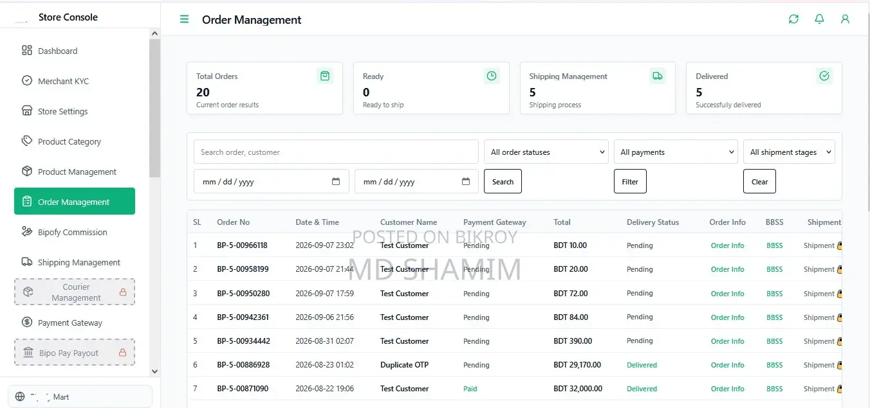
Task: Click the hamburger menu icon
Action: coord(184,19)
